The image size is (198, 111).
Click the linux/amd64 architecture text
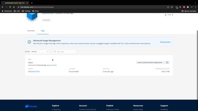click(x=74, y=72)
